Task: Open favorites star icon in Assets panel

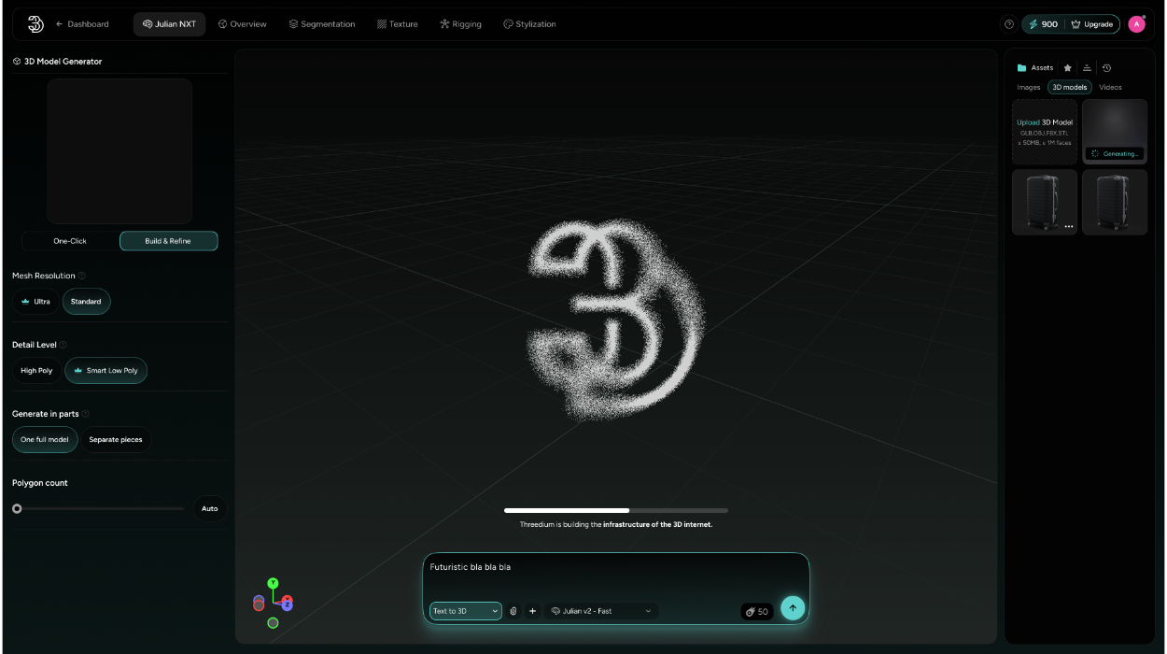Action: pyautogui.click(x=1068, y=68)
